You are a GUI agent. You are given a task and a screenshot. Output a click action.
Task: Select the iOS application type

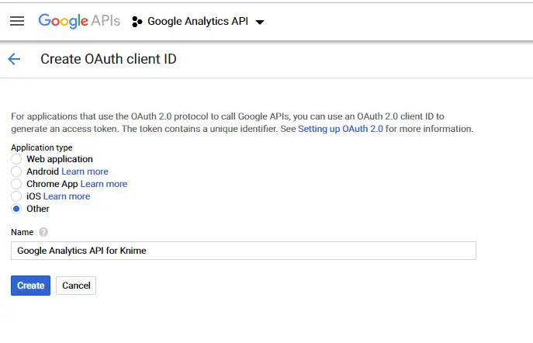pos(16,196)
